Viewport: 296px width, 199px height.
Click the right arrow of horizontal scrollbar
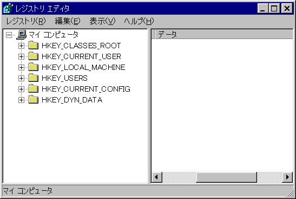pyautogui.click(x=288, y=177)
